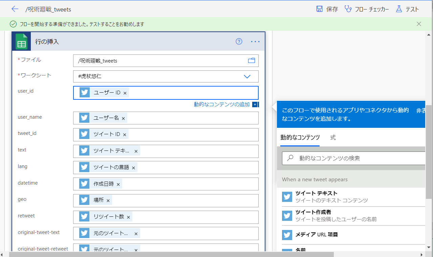Insert メディア URL 項目 dynamic content
433x257 pixels.
click(353, 235)
